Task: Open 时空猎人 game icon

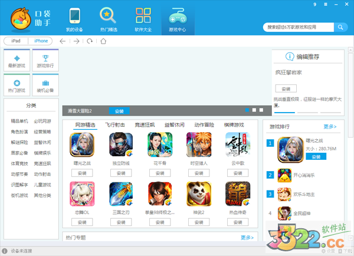Action: point(199,145)
